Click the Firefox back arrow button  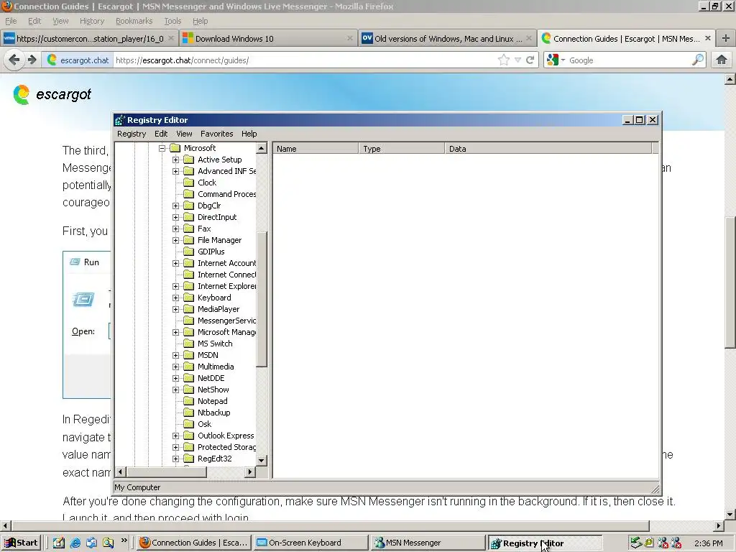click(14, 60)
